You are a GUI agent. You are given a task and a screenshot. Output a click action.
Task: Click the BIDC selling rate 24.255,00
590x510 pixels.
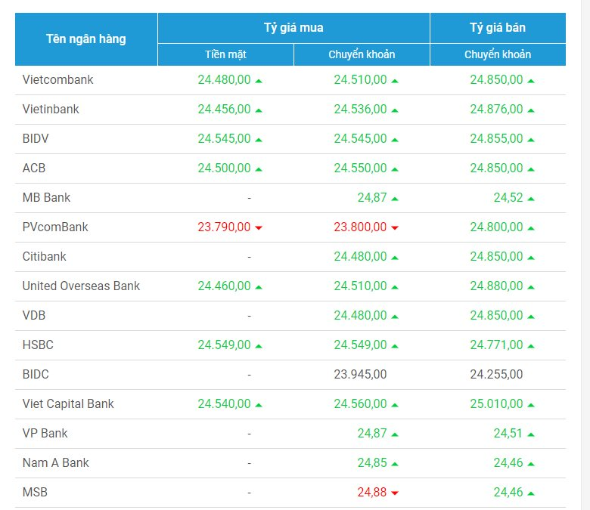click(x=496, y=374)
